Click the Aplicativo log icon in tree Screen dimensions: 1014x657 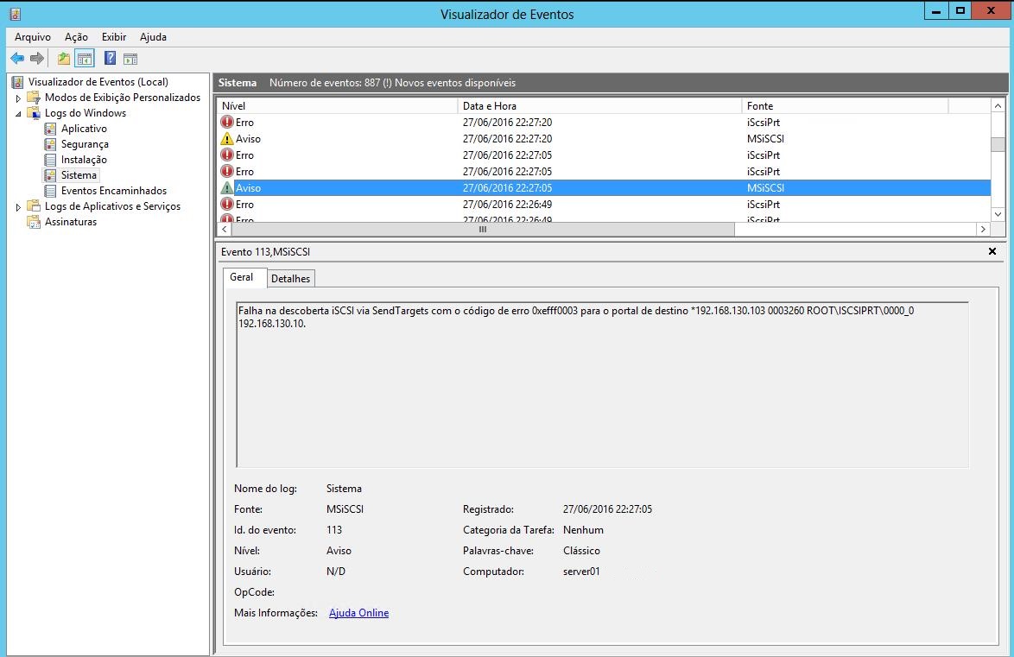(x=50, y=129)
